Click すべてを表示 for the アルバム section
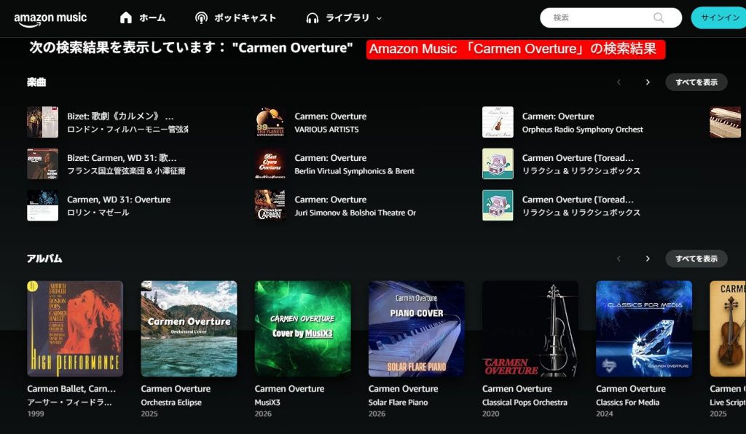The width and height of the screenshot is (746, 434). (696, 259)
